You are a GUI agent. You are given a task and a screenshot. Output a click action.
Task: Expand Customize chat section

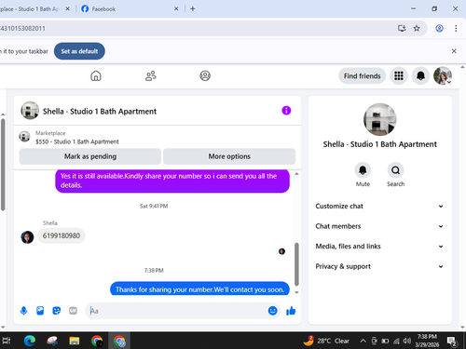coord(379,207)
